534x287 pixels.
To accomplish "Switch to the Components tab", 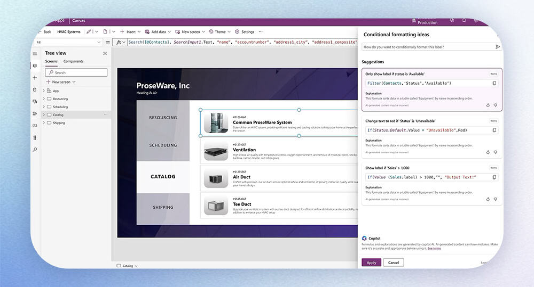I will point(73,62).
